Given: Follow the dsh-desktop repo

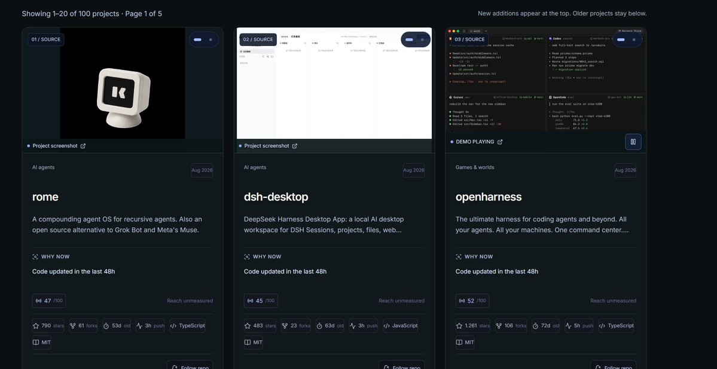Looking at the screenshot, I should pos(401,365).
